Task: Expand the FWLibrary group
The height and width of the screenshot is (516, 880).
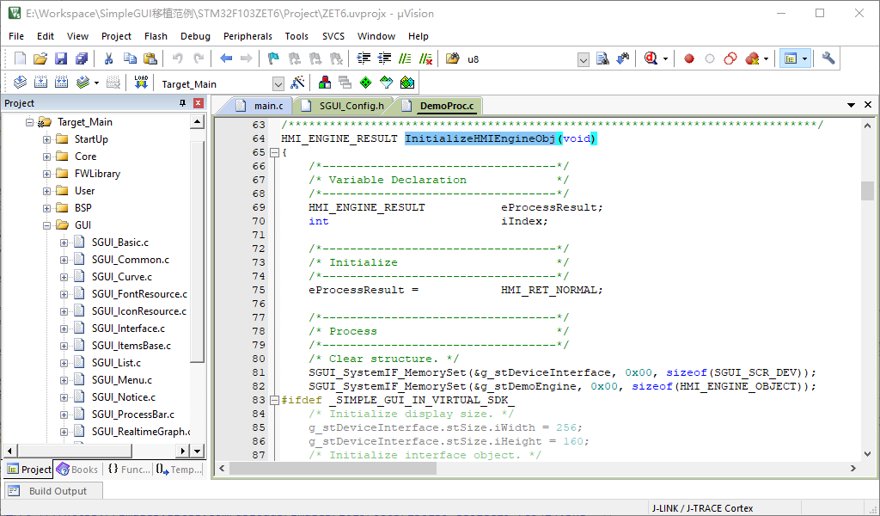Action: [x=46, y=174]
